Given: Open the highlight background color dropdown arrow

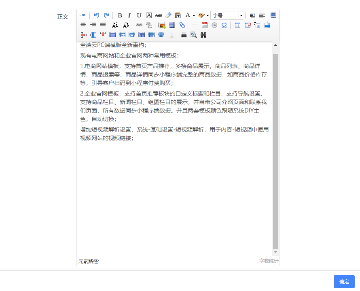Looking at the screenshot, I should click(x=208, y=15).
